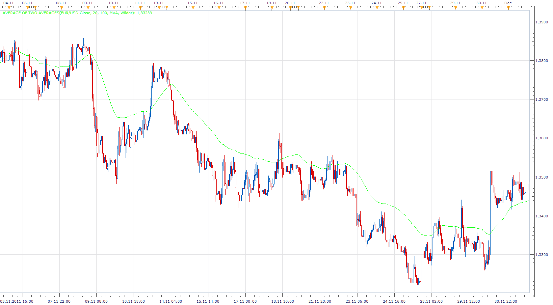The image size is (553, 305).
Task: Click the 14.11 04:00 time axis label
Action: coord(171,301)
